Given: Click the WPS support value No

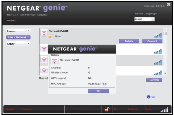Looking at the screenshot, I should 90,78.
